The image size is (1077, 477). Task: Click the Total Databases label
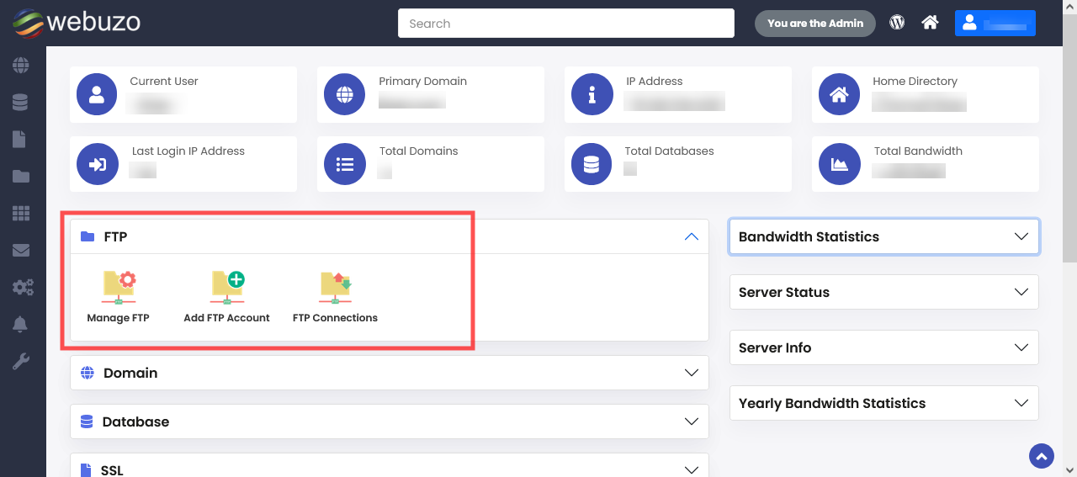(669, 151)
